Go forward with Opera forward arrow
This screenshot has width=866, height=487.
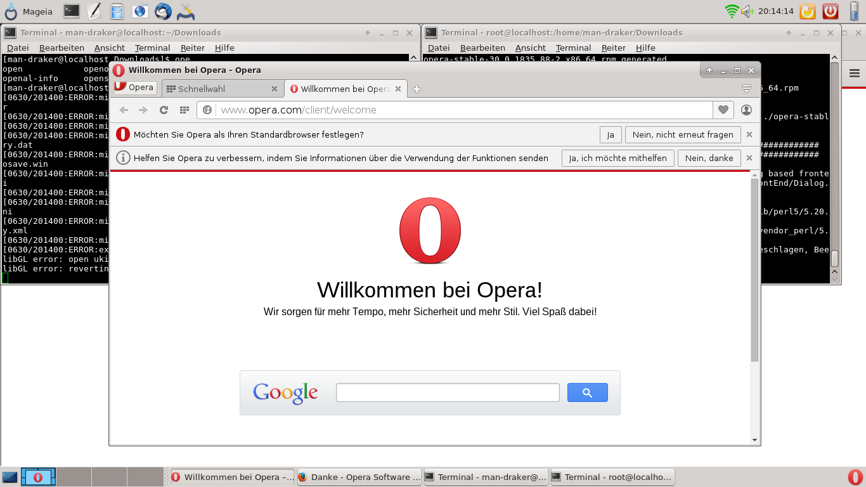[x=143, y=110]
